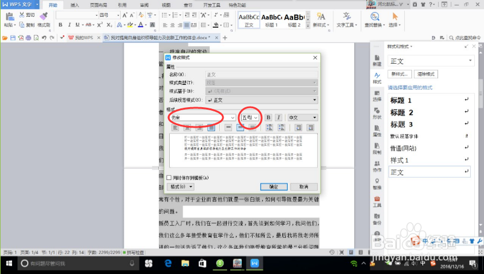Check the save to template checkbox
484x274 pixels.
click(x=169, y=178)
